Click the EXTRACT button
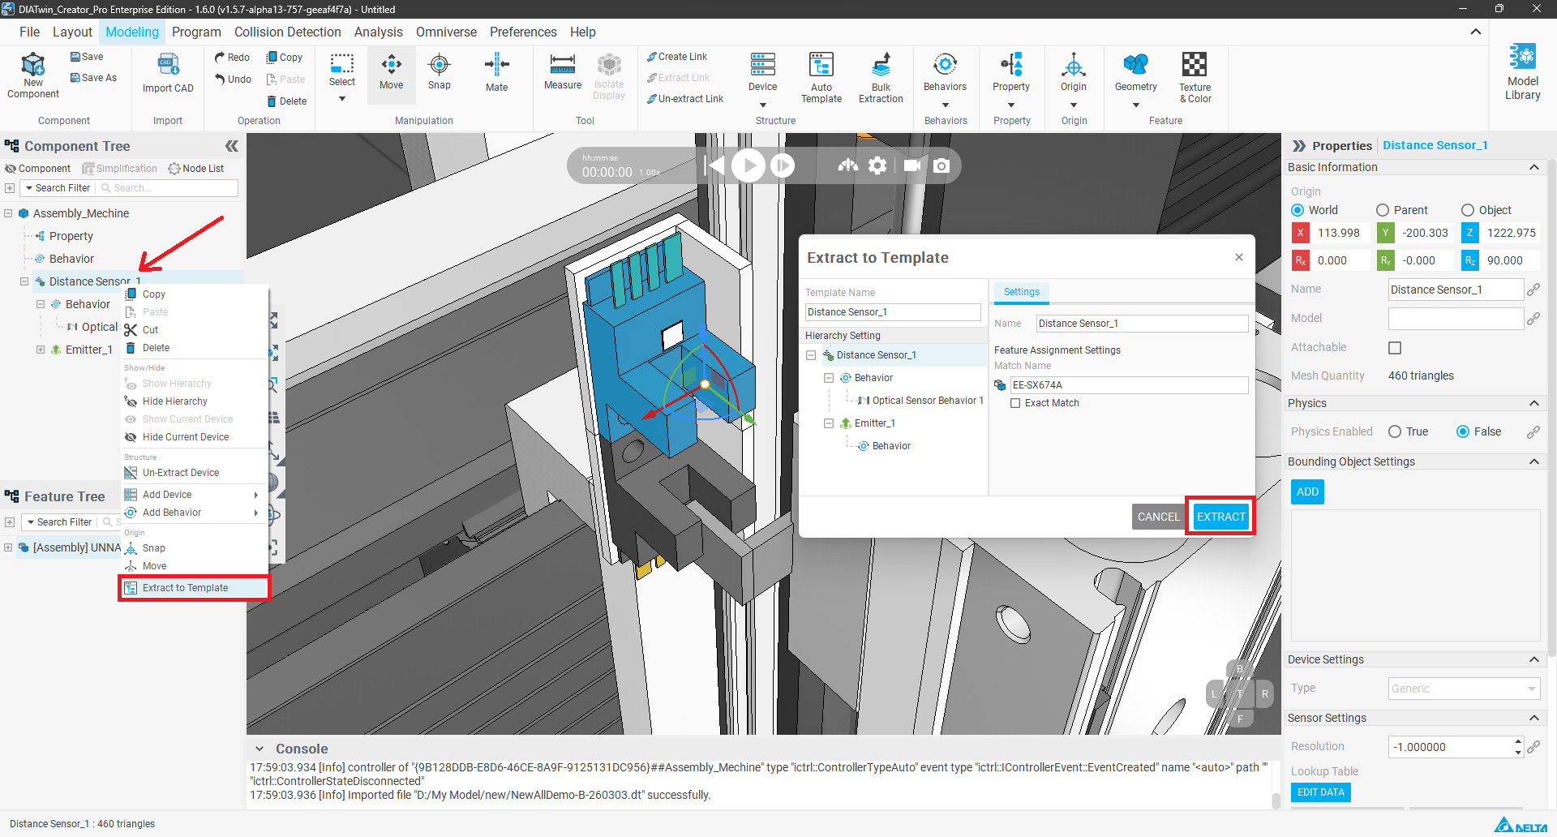 (1220, 517)
